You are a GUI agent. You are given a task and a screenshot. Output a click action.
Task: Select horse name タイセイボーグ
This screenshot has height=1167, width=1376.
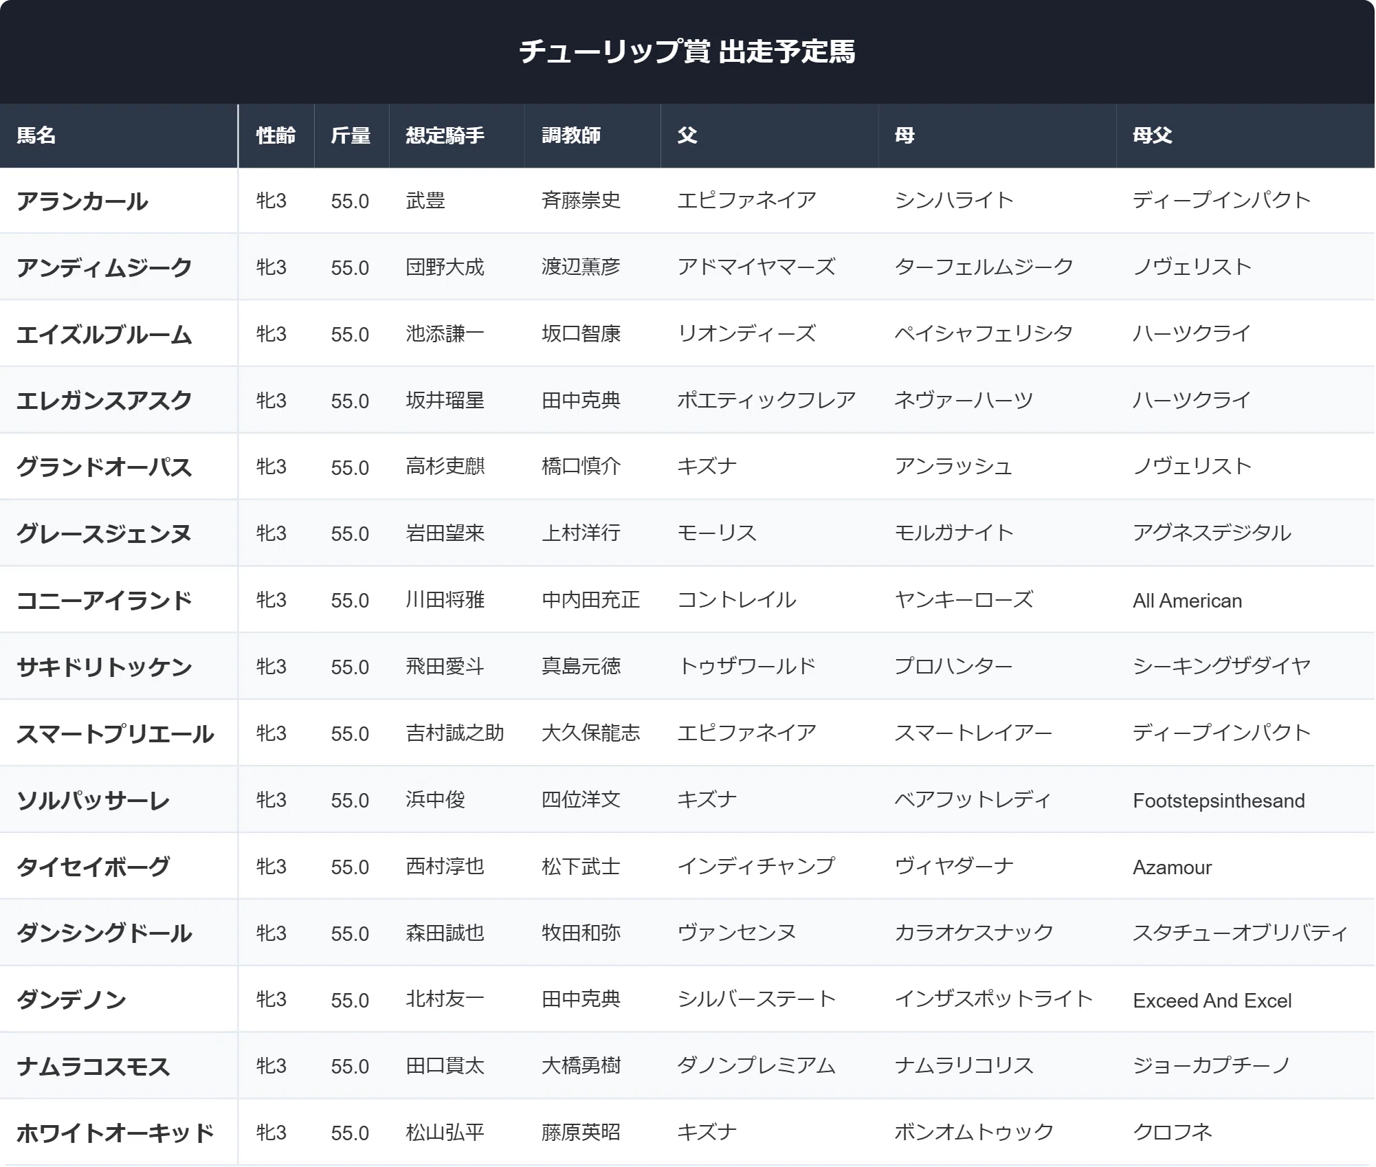(93, 867)
